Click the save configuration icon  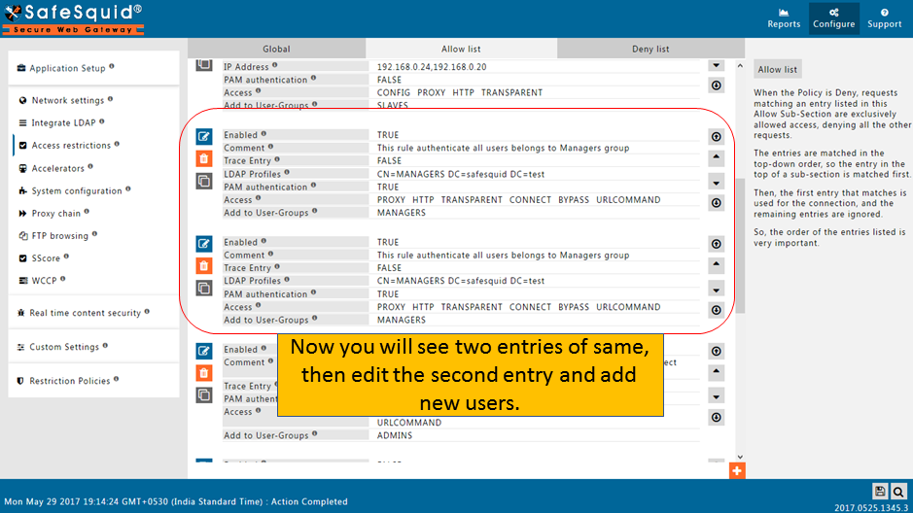(880, 492)
